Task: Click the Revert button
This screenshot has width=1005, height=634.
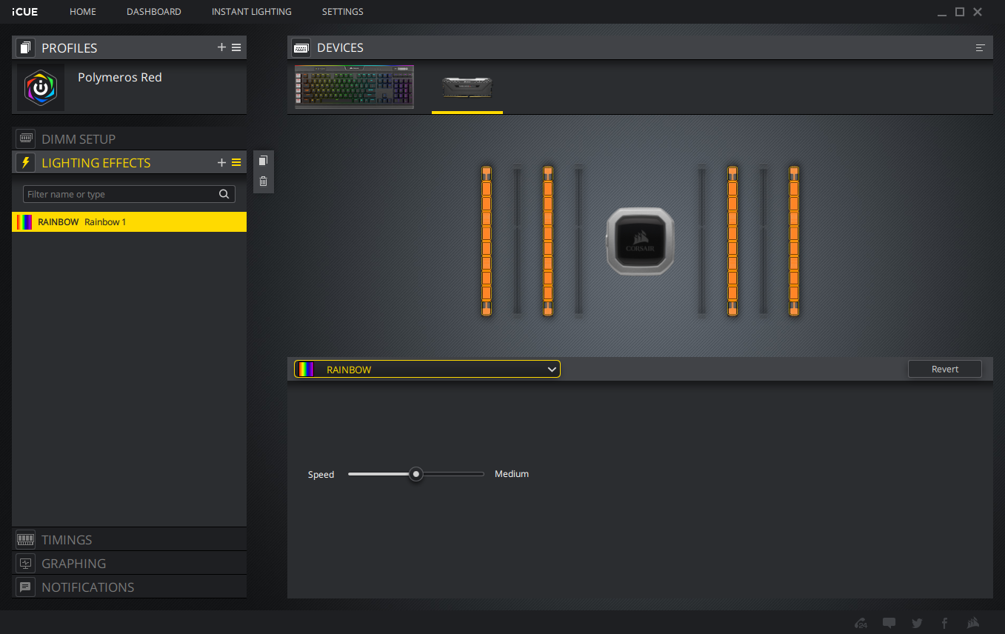Action: click(945, 369)
